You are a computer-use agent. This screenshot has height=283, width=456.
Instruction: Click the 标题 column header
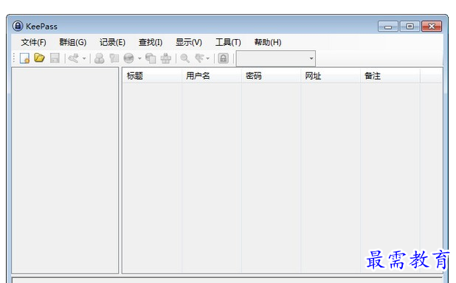(152, 76)
